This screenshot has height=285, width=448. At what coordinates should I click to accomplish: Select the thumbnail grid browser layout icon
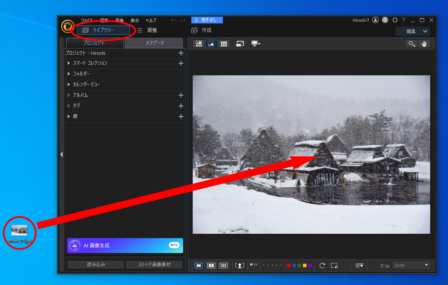point(224,44)
